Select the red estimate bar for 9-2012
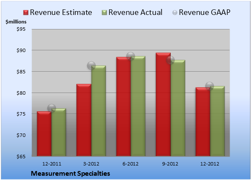This screenshot has width=251, height=180. click(x=163, y=105)
